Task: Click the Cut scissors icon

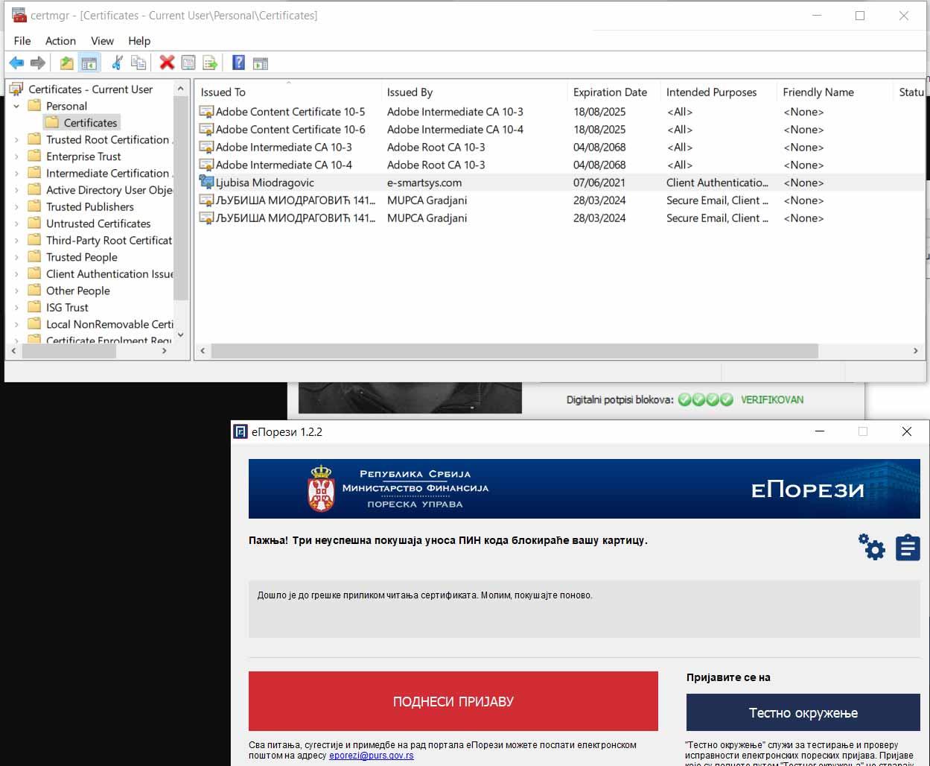Action: coord(117,63)
